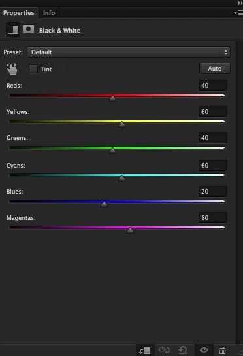The image size is (243, 356).
Task: Click the Reds slider handle
Action: tap(112, 98)
